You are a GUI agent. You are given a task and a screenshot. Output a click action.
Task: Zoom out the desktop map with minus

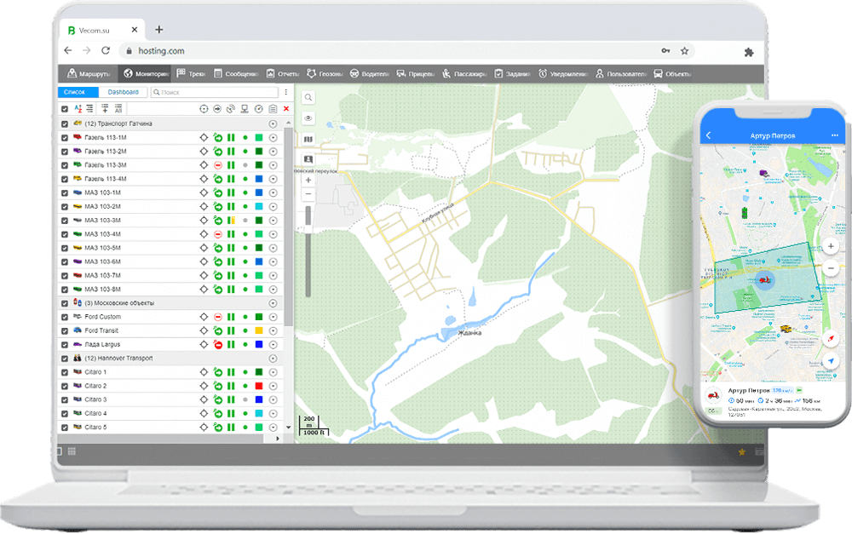(308, 194)
